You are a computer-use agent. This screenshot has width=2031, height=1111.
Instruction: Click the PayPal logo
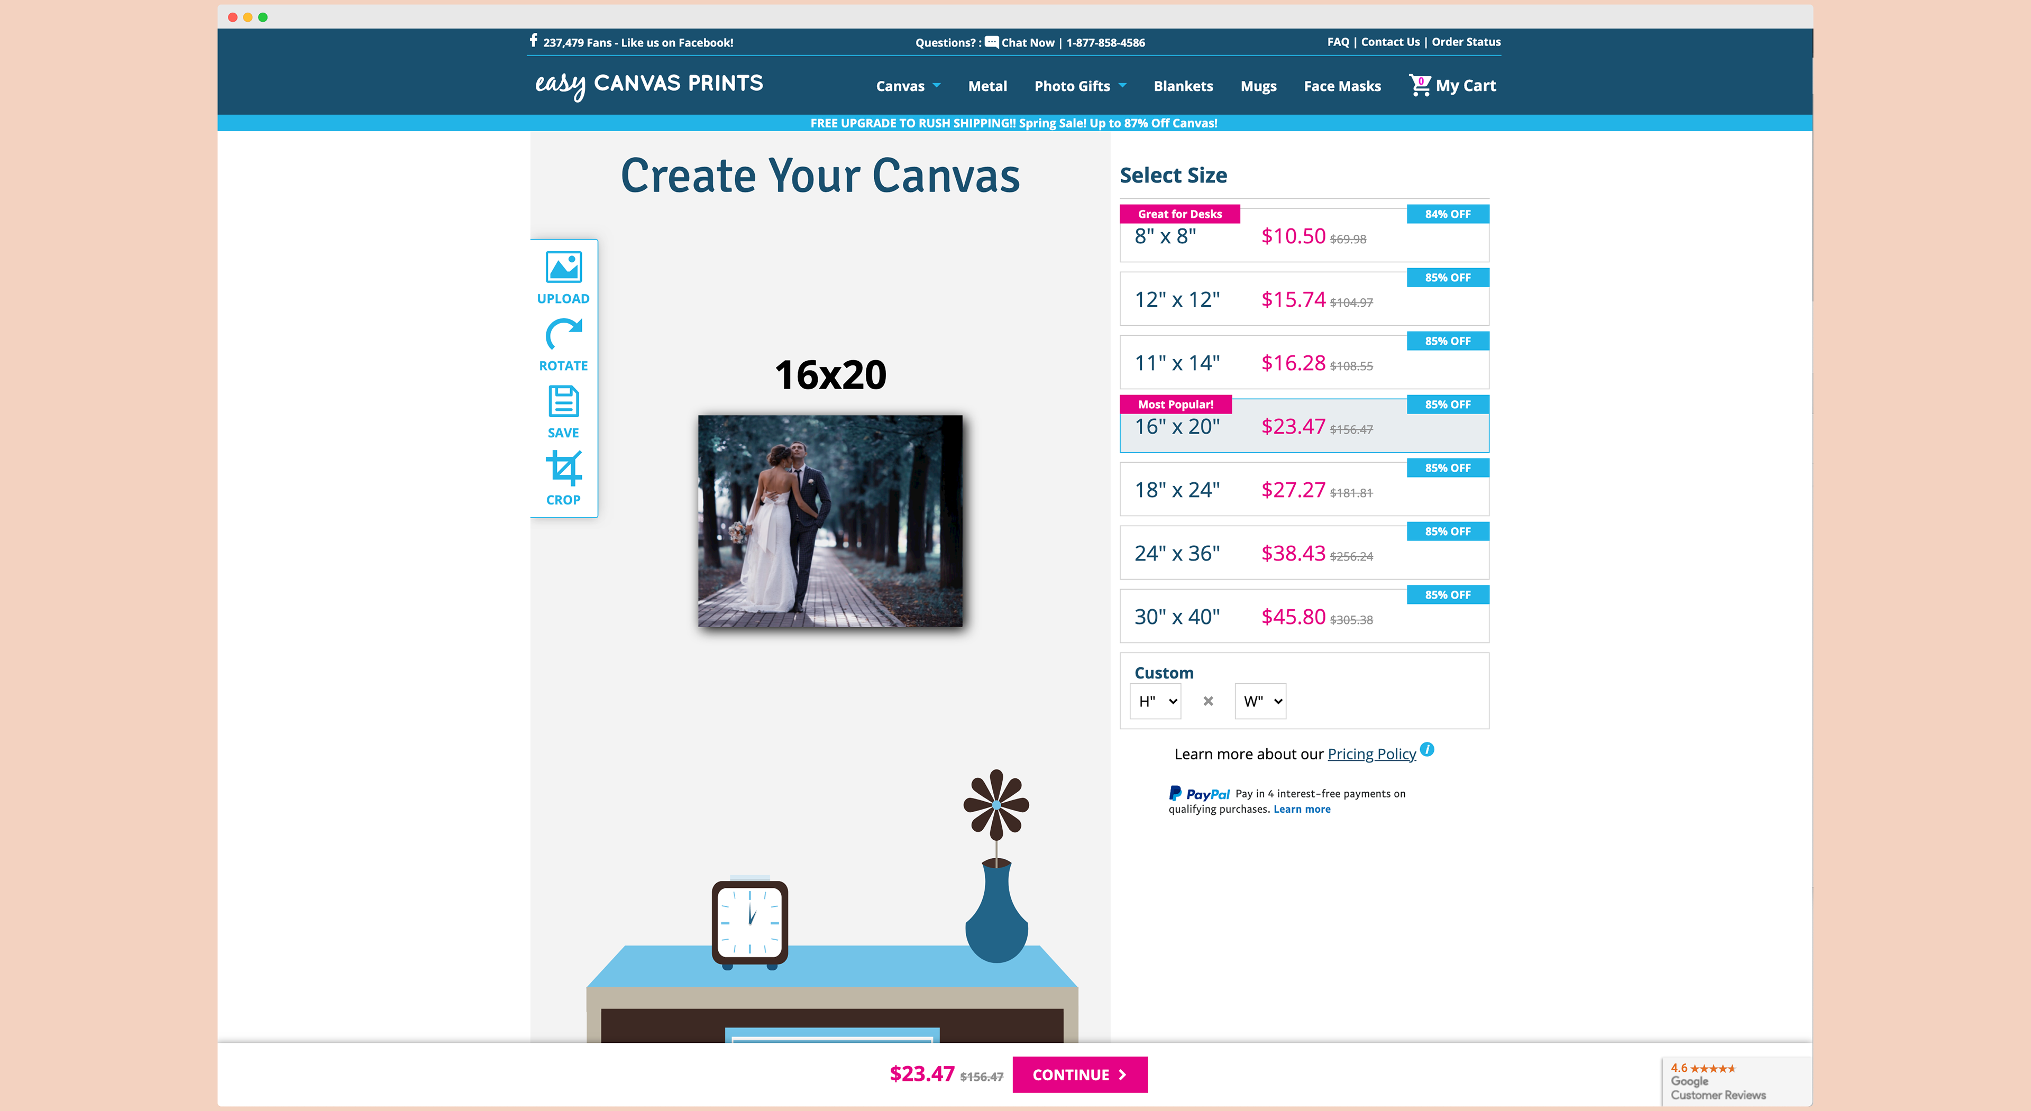tap(1199, 793)
